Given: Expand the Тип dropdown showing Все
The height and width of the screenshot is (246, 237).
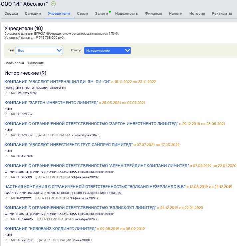Looking at the screenshot, I should (x=39, y=51).
